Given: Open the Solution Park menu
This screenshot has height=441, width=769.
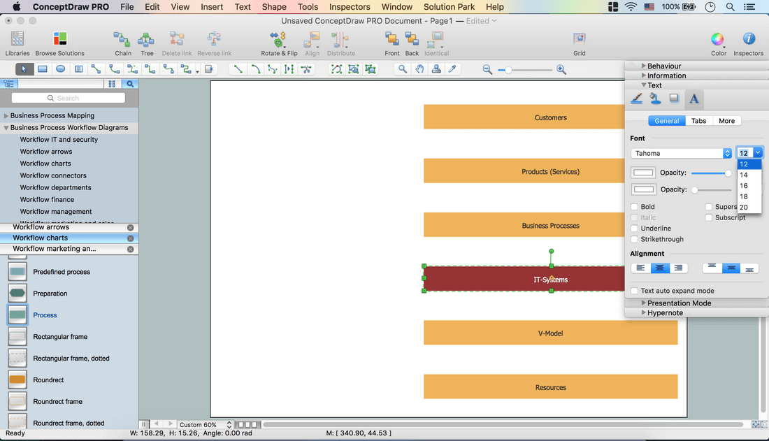Looking at the screenshot, I should pyautogui.click(x=449, y=7).
